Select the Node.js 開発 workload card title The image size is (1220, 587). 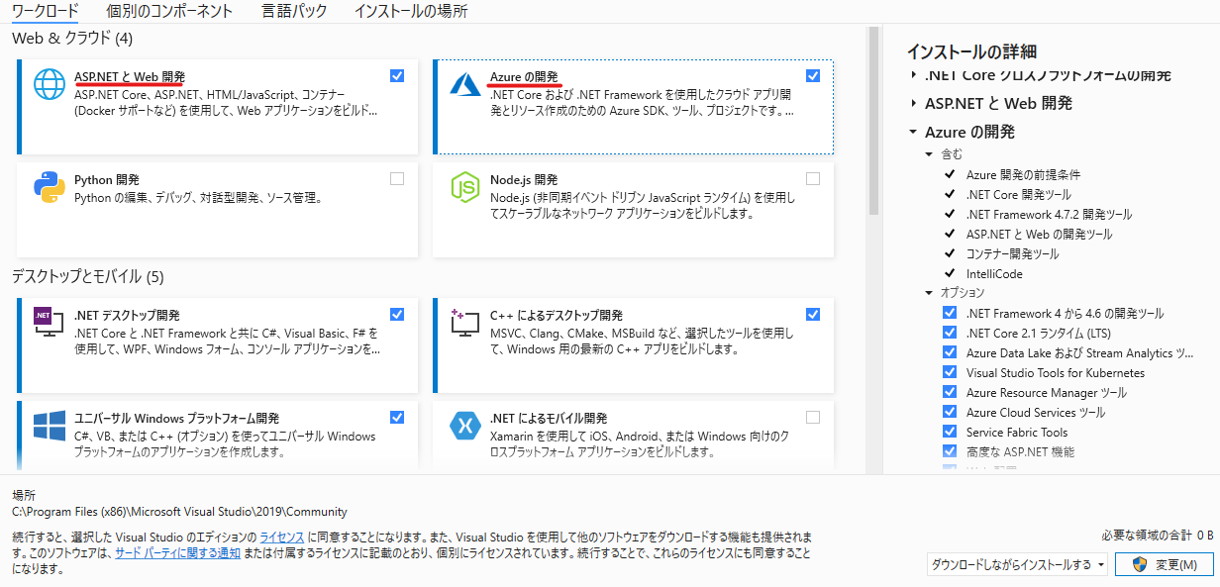524,180
